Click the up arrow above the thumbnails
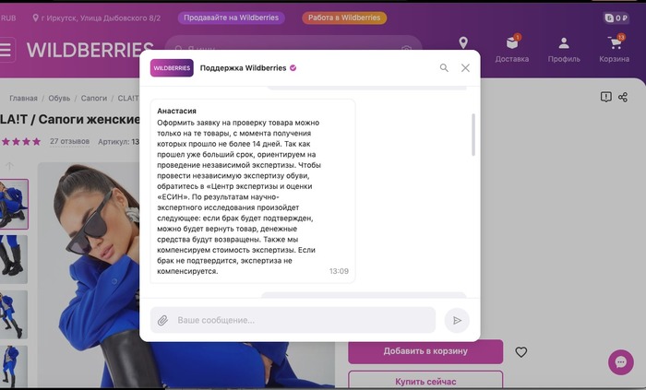This screenshot has width=646, height=390. click(x=9, y=166)
